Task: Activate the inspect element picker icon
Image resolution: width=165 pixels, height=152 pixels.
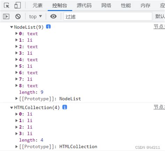Action: point(7,5)
